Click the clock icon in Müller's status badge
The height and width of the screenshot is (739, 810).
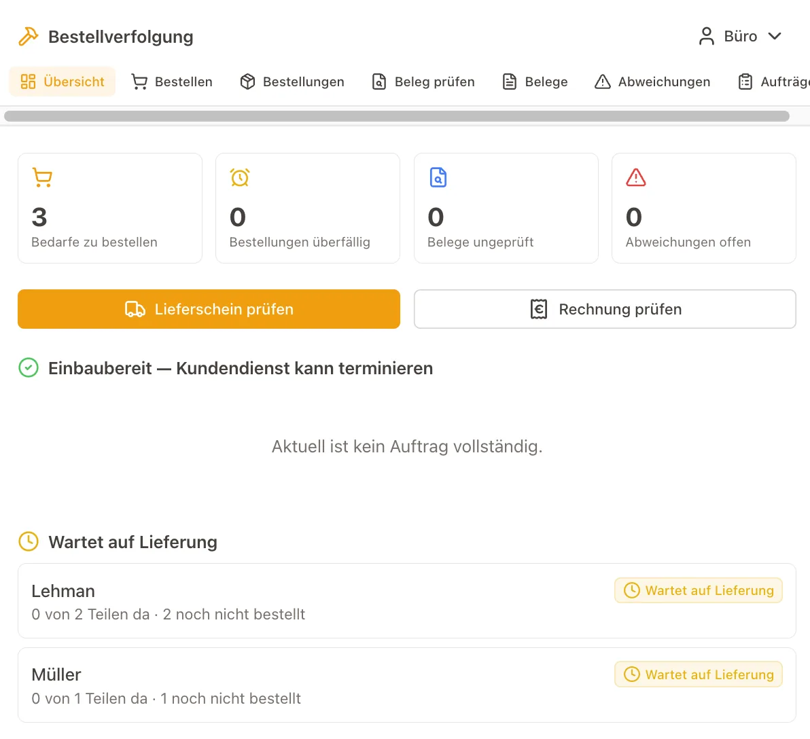(x=632, y=674)
